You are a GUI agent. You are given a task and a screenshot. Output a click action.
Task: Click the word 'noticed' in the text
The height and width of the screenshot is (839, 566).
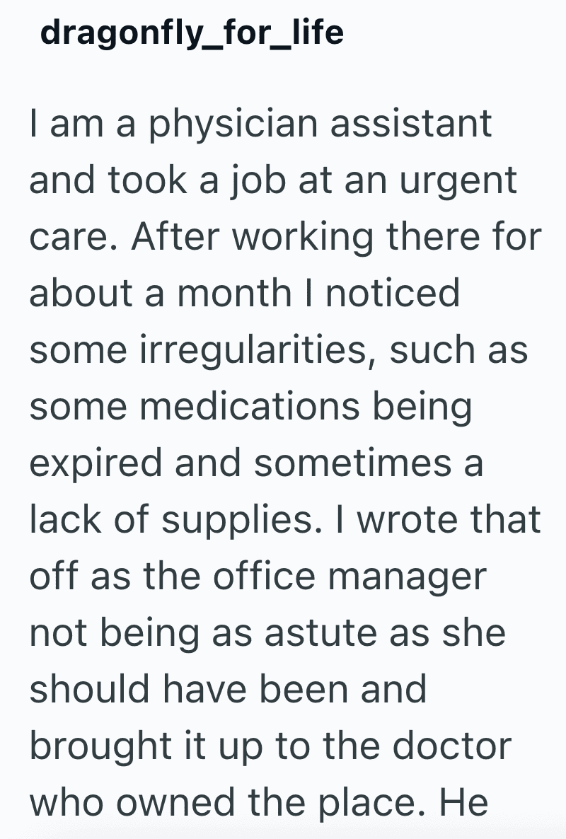[392, 294]
